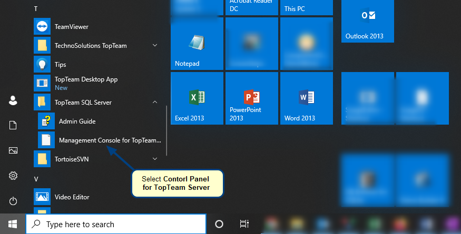Open Pictures from the Start sidebar
The width and height of the screenshot is (461, 234).
pos(13,150)
